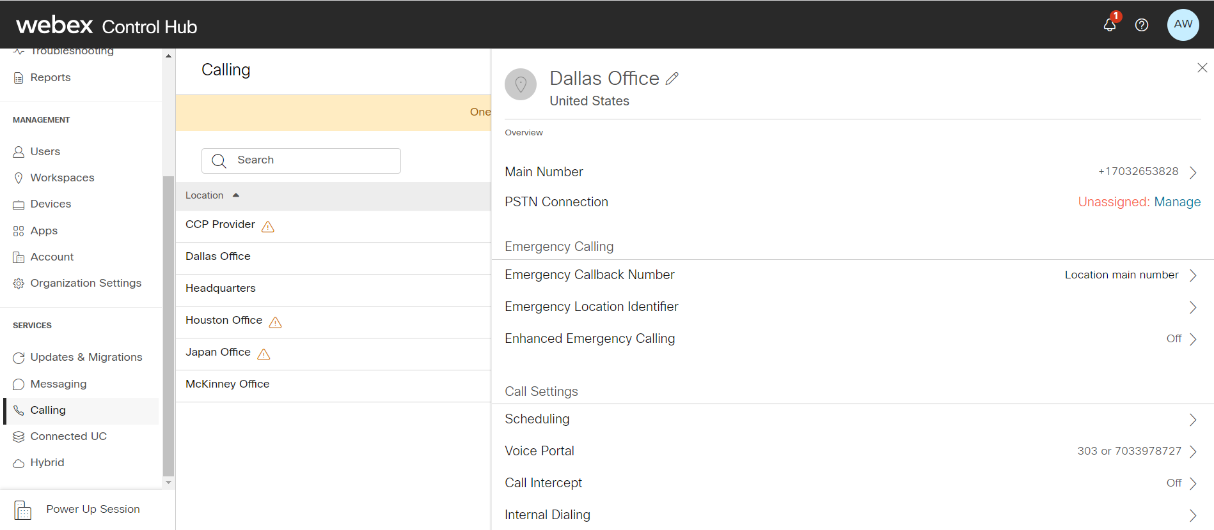Click the Devices icon in the sidebar

coord(19,204)
